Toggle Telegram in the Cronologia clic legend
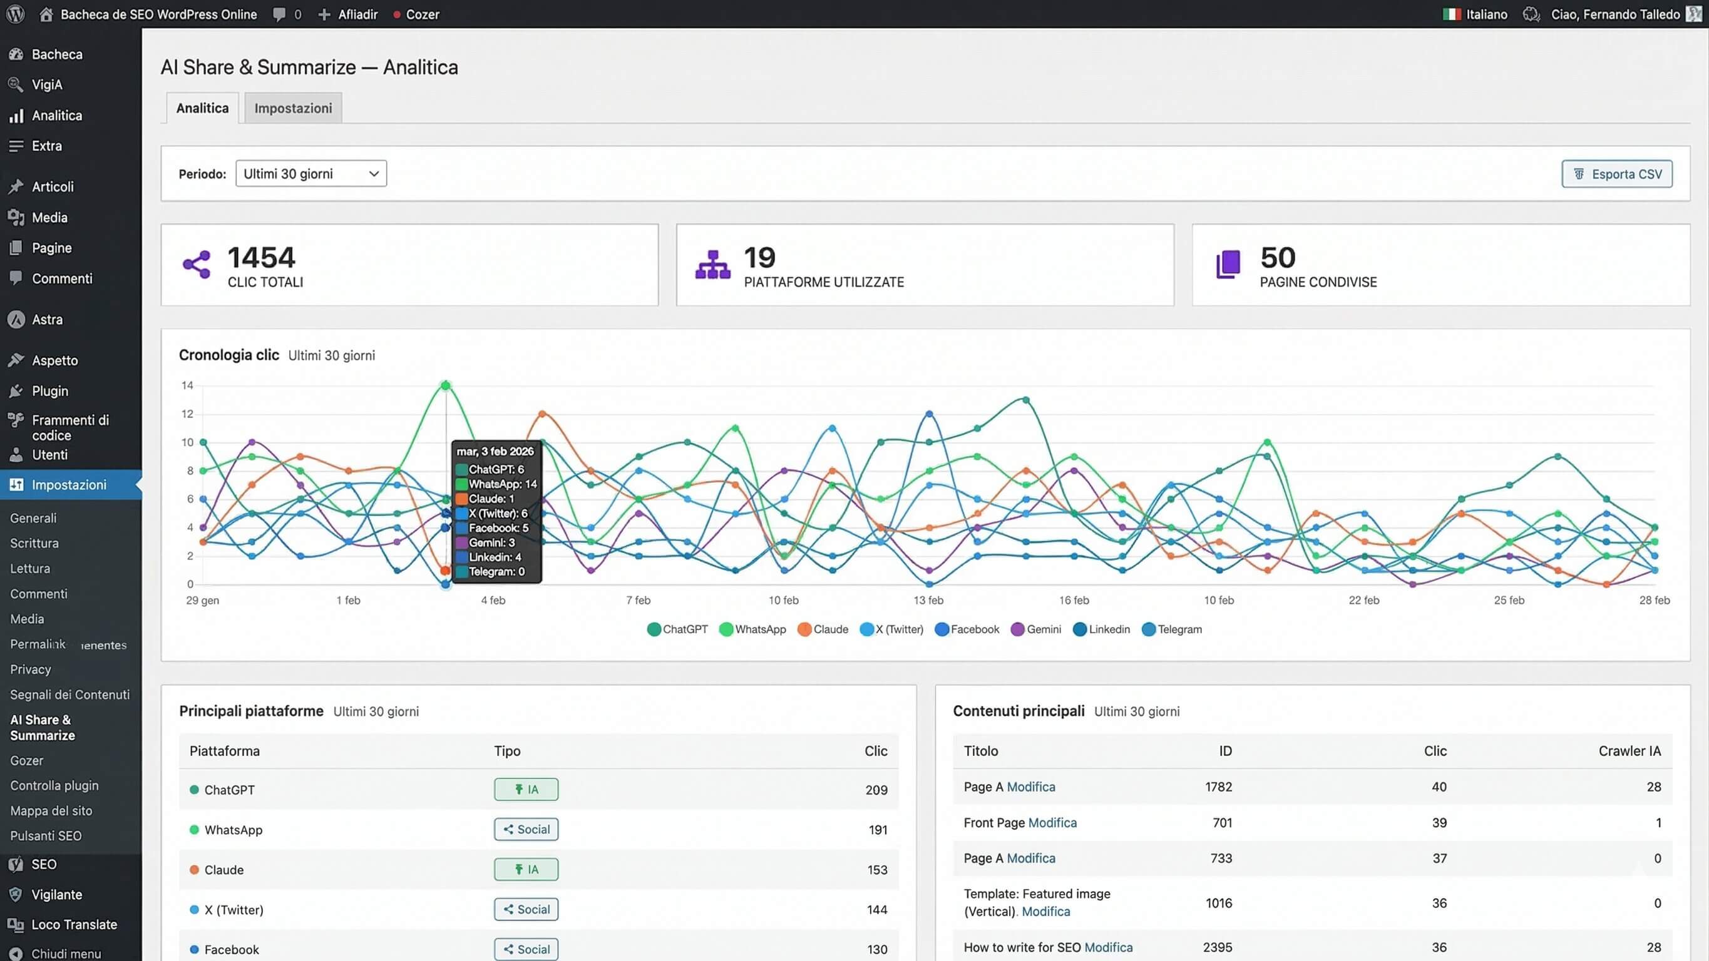Screen dimensions: 1709x961 [1172, 629]
